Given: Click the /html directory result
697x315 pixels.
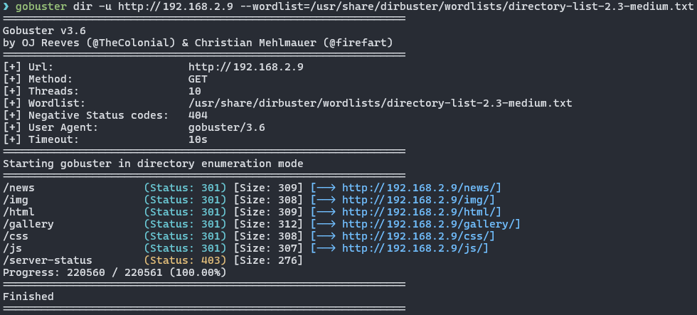Looking at the screenshot, I should [x=18, y=212].
